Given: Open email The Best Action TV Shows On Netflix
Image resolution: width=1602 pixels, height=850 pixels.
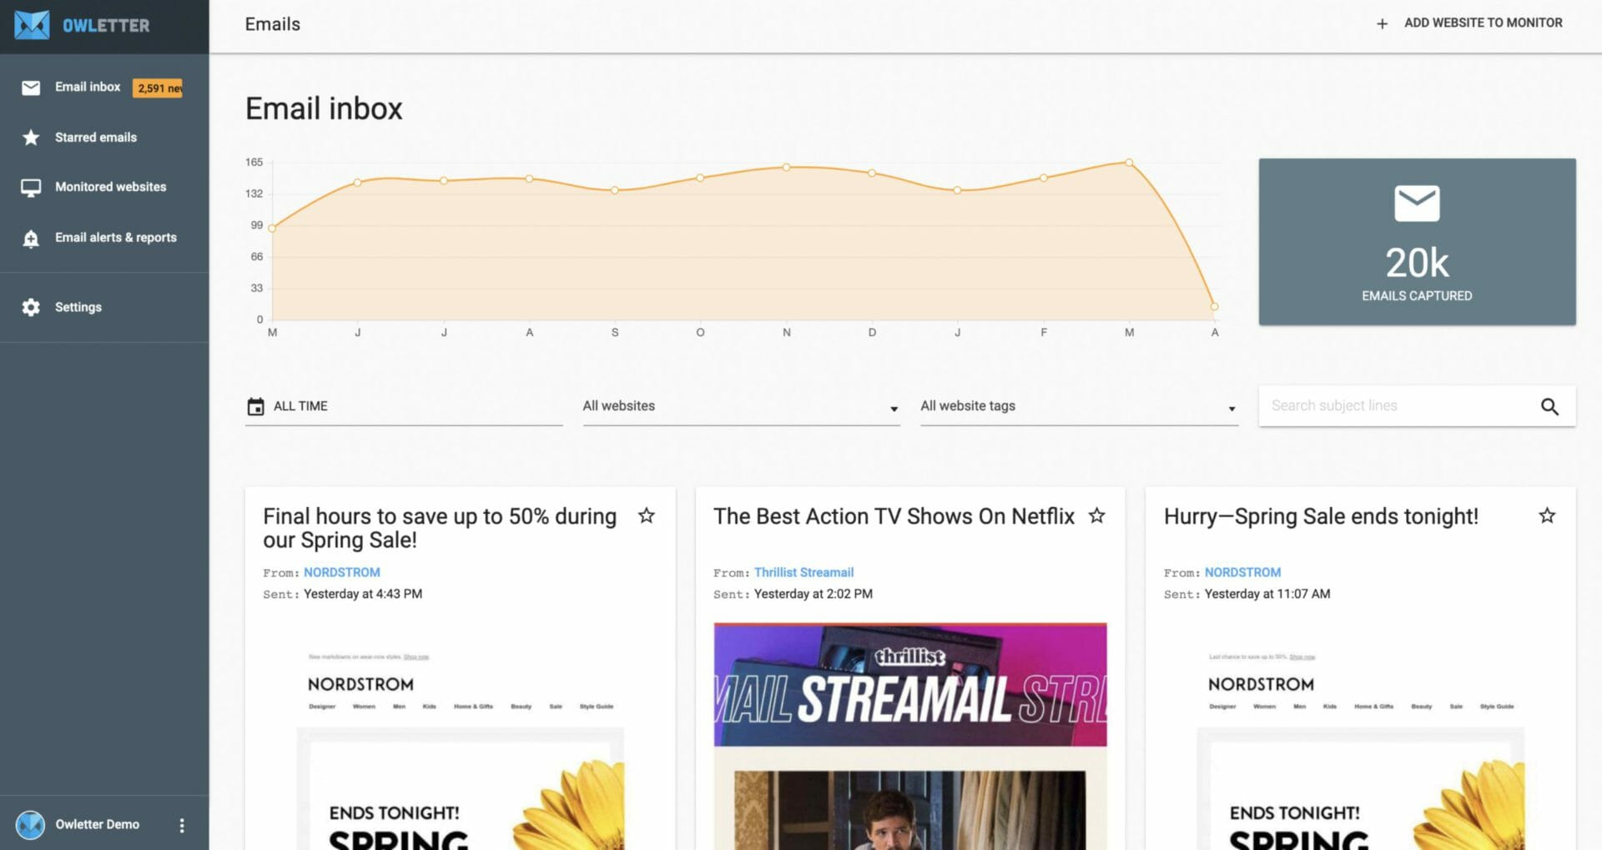Looking at the screenshot, I should point(894,516).
